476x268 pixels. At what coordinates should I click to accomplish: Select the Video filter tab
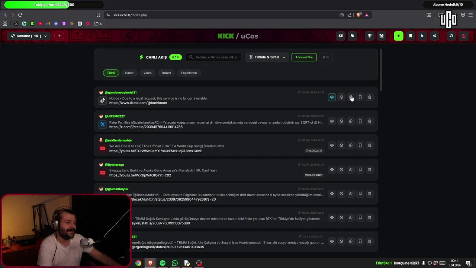(x=147, y=73)
